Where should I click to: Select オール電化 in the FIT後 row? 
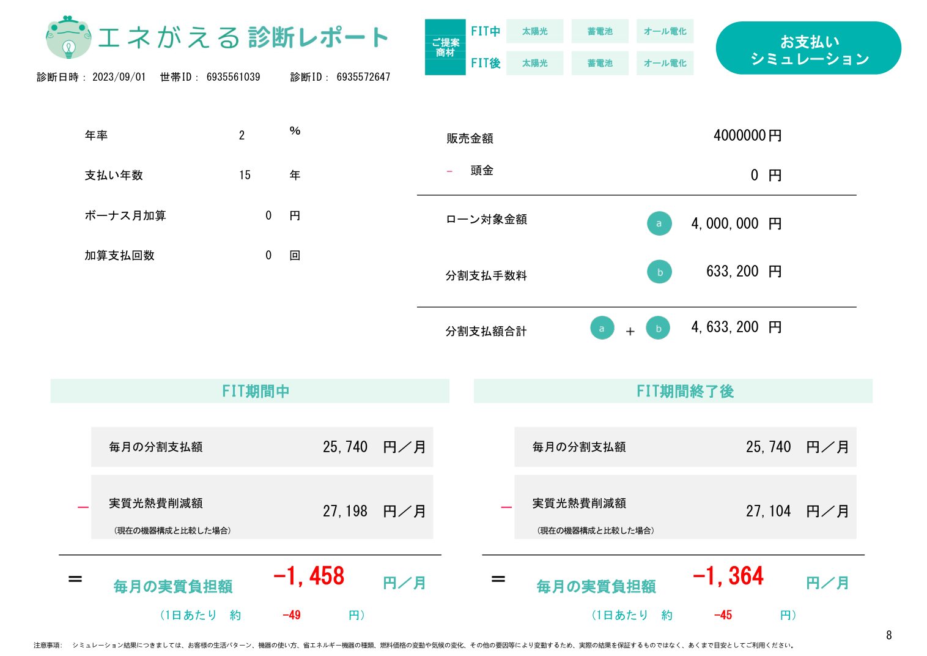[665, 63]
